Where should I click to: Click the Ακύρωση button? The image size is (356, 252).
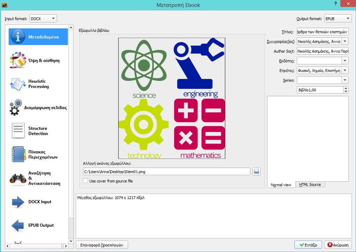(x=338, y=245)
